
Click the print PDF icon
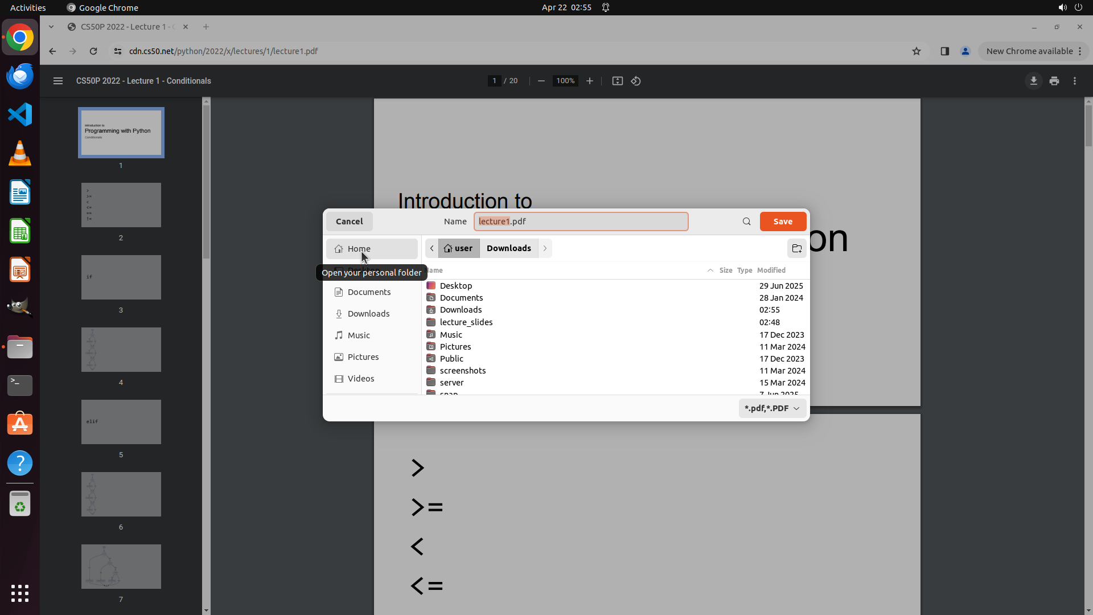pos(1054,81)
